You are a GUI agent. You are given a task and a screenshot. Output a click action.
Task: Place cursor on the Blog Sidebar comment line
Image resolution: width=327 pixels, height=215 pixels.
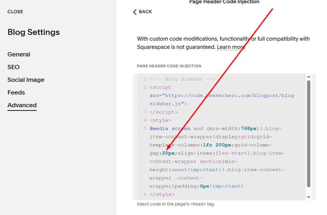[x=182, y=79]
